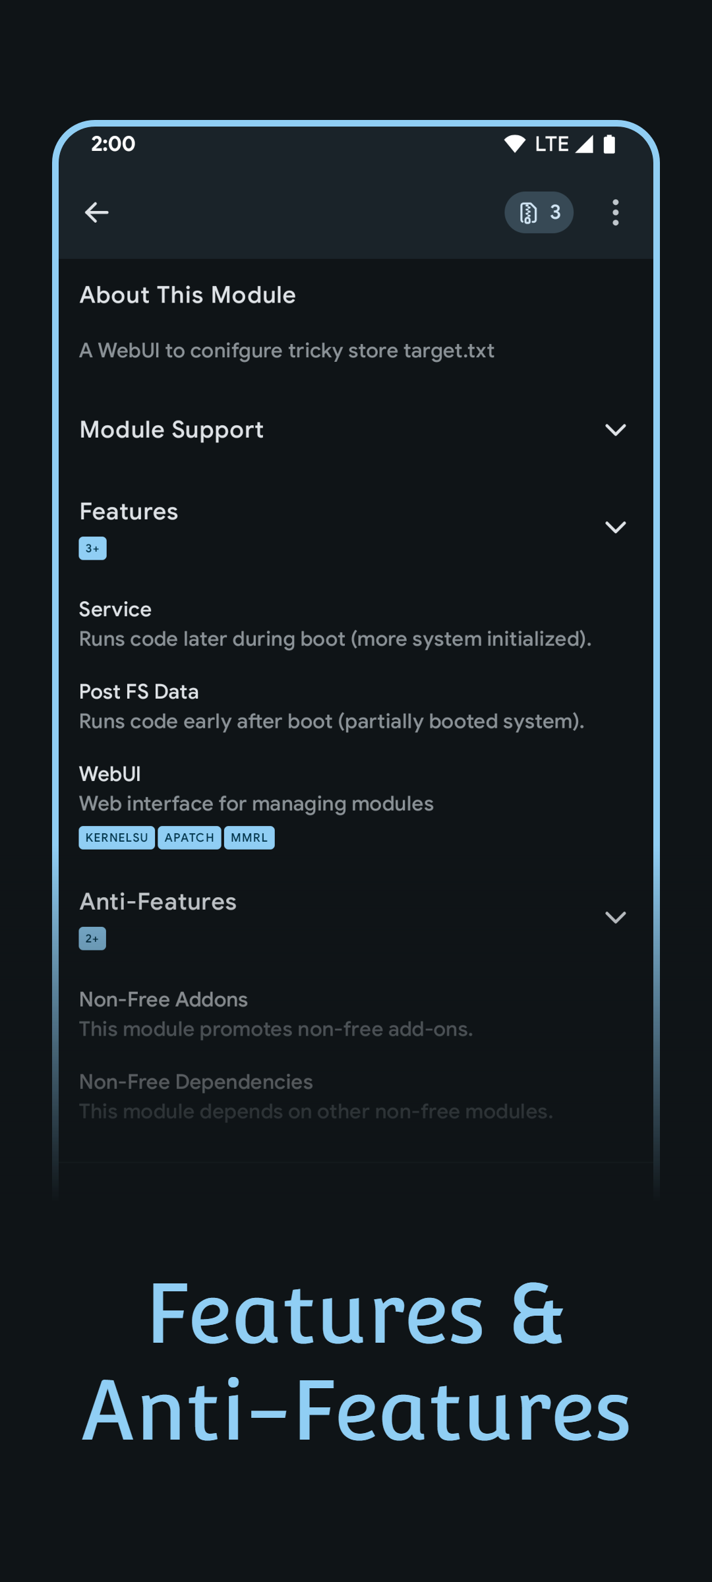Screen dimensions: 712x1582
Task: Tap the 3+ badge under Features
Action: click(x=92, y=548)
